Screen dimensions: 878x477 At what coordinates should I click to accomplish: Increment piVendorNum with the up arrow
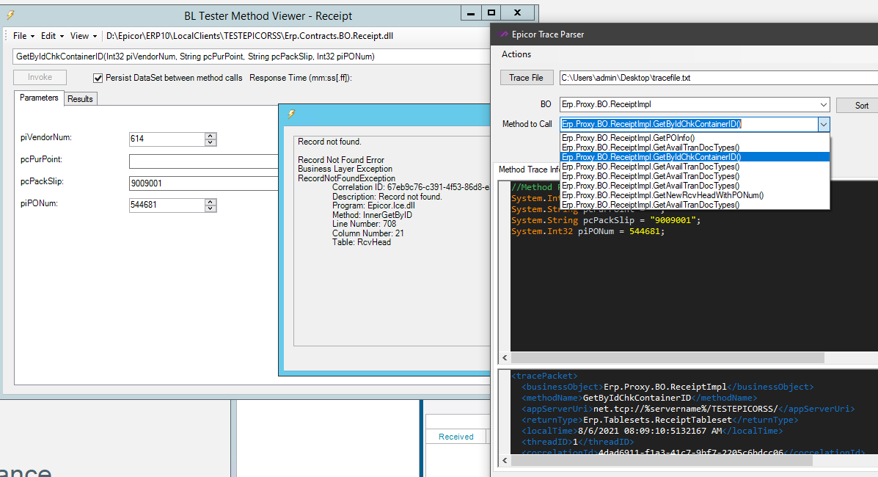coord(211,135)
